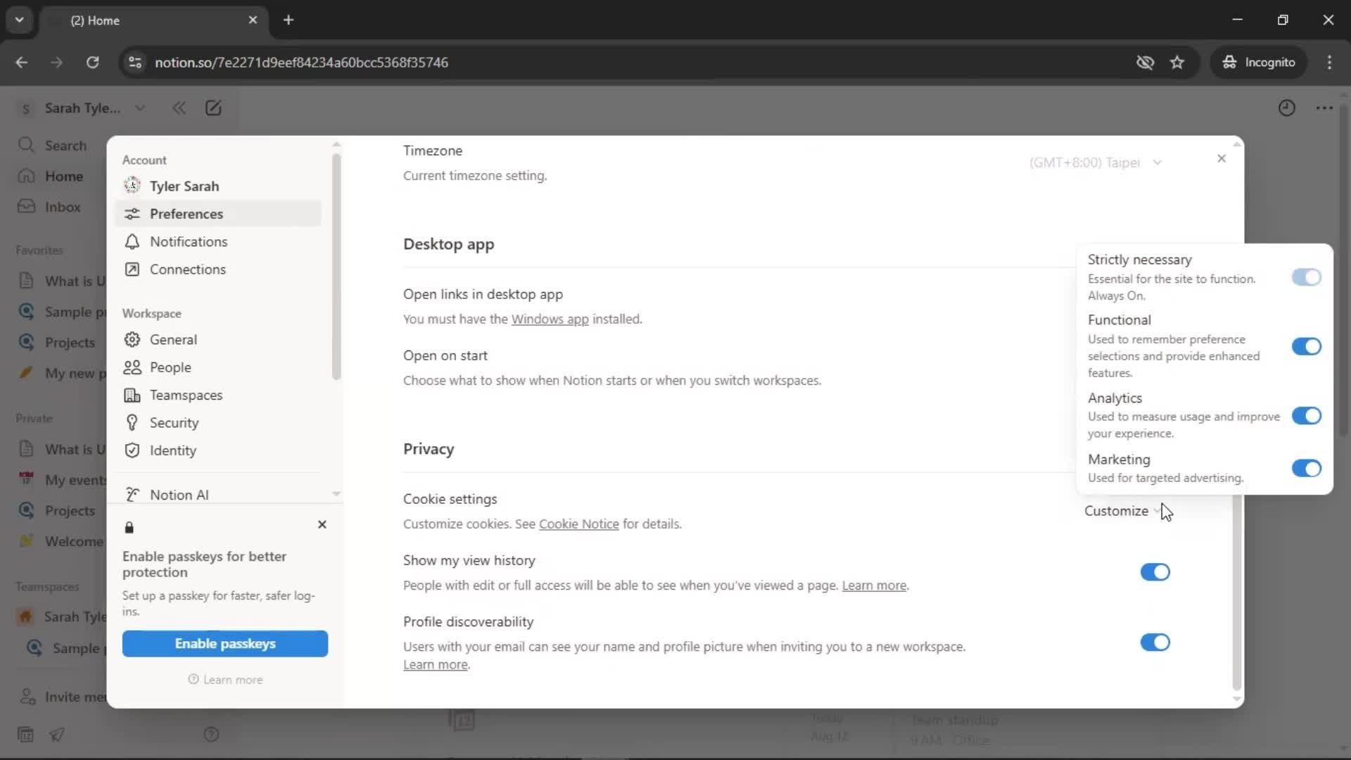Click the browser address bar URL
The height and width of the screenshot is (760, 1351).
(x=301, y=62)
